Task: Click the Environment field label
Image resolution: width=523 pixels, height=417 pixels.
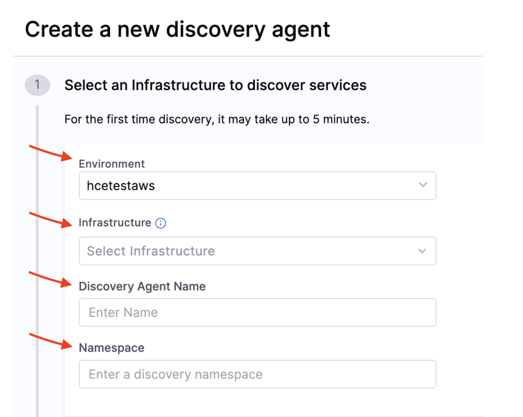Action: coord(112,164)
